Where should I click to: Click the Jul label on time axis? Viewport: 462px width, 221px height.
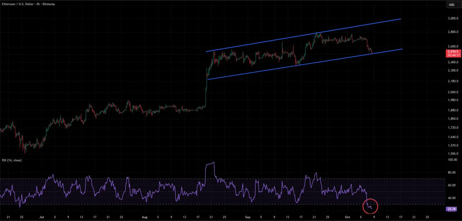pyautogui.click(x=42, y=217)
